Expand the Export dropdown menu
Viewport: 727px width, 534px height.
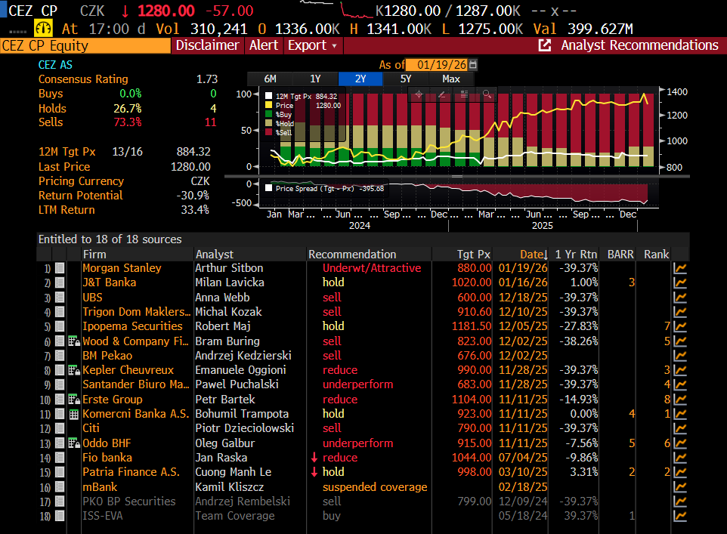pos(312,45)
